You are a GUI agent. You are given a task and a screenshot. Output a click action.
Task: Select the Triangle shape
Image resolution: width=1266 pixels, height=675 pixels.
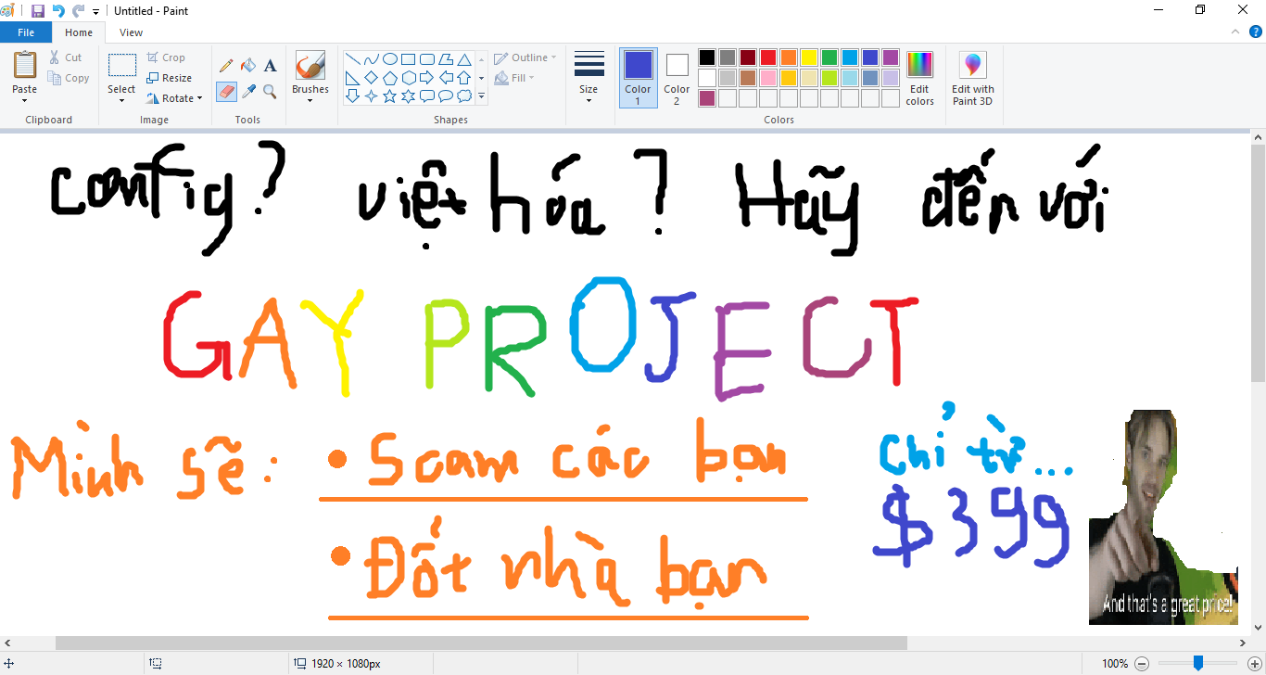[464, 59]
